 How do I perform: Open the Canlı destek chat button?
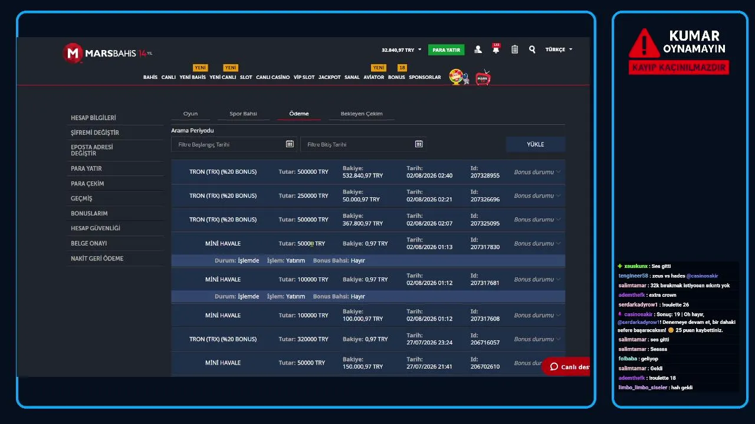(566, 367)
